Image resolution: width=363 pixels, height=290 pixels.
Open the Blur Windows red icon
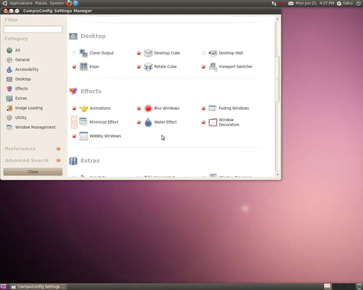(148, 108)
